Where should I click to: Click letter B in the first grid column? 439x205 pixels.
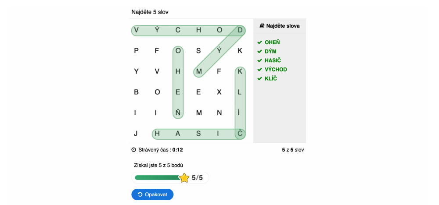(137, 92)
